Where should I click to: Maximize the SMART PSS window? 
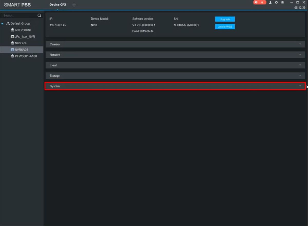[298, 2]
